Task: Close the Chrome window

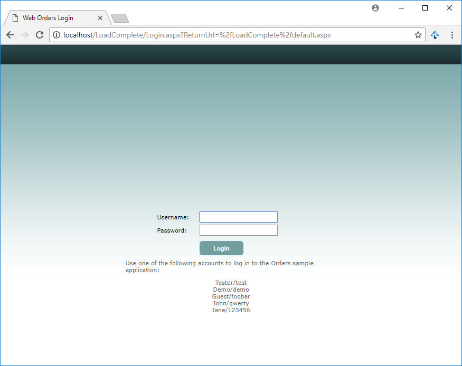Action: point(449,8)
